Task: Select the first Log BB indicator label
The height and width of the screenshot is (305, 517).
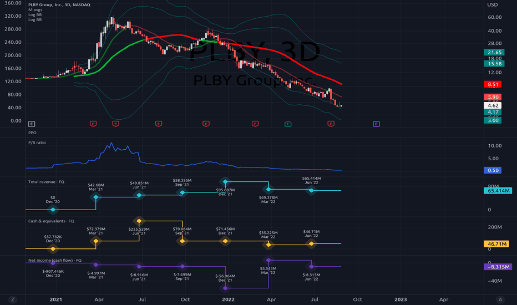Action: pos(35,14)
